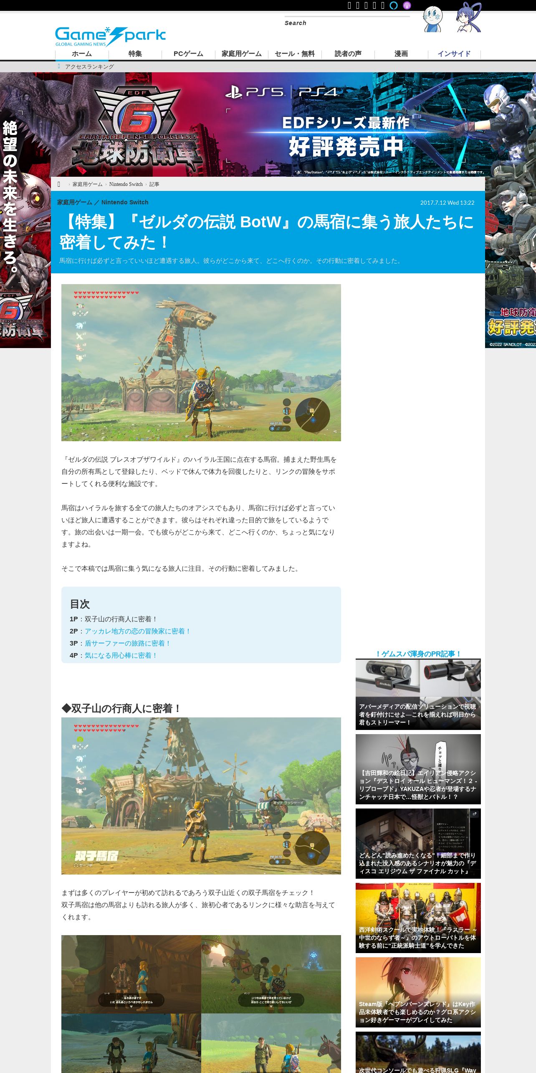The width and height of the screenshot is (536, 1073).
Task: Click the 目次 heading
Action: tap(80, 604)
